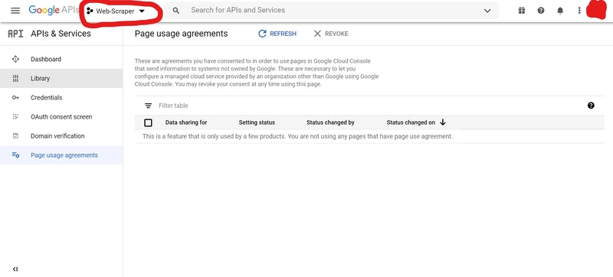Expand the search bar dropdown chevron
This screenshot has width=613, height=277.
(487, 11)
